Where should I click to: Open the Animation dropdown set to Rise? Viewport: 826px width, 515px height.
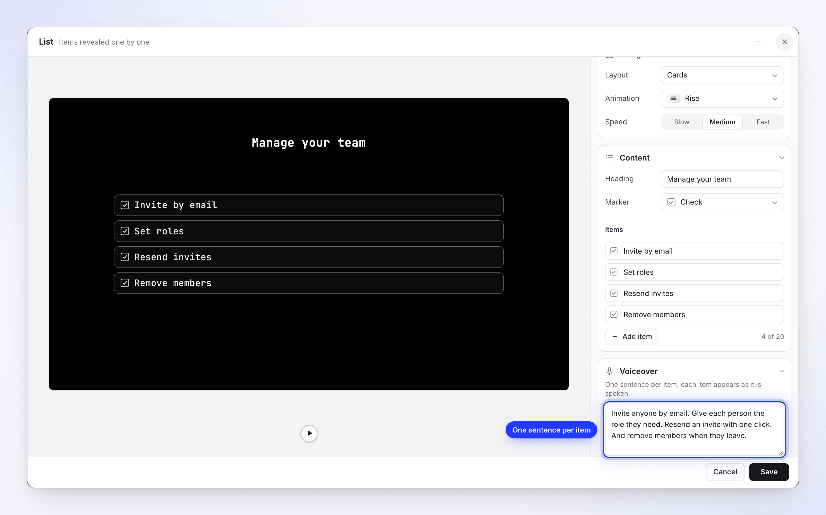click(x=722, y=99)
